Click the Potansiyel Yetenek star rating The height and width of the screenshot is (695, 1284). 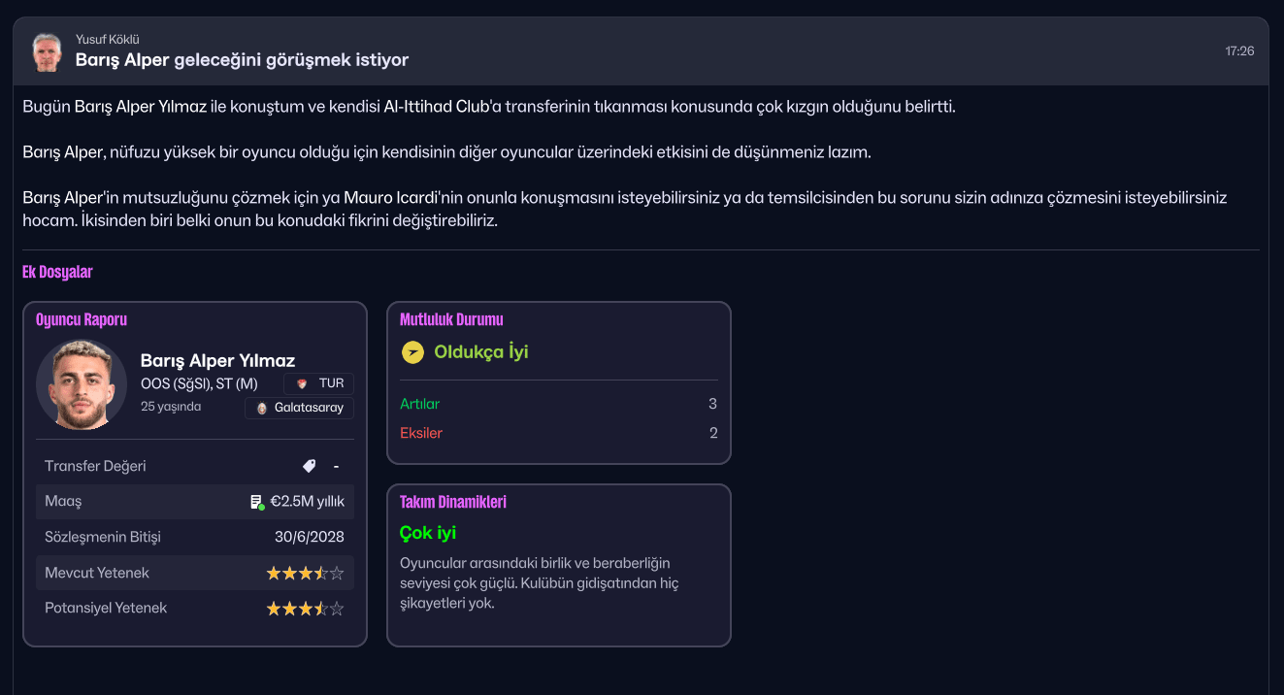click(x=305, y=609)
